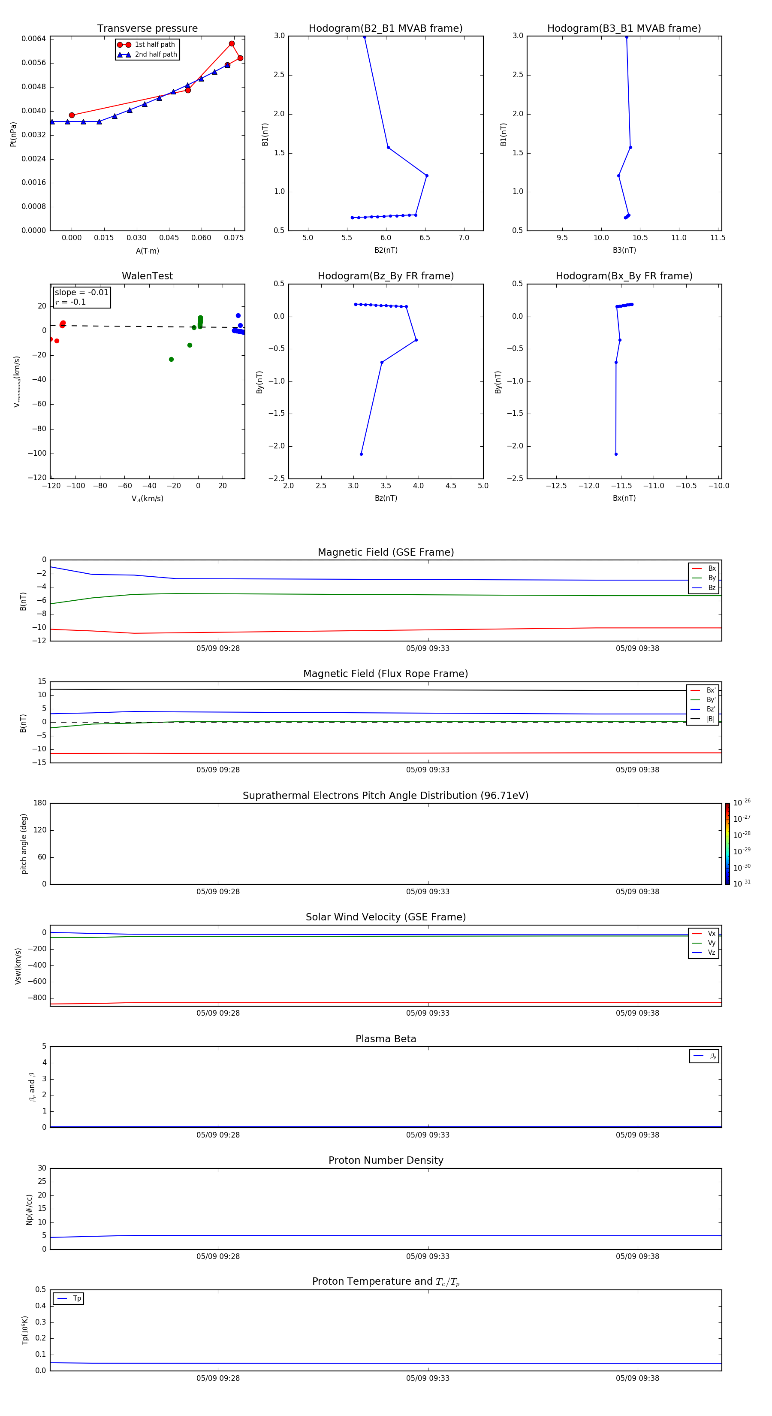
Task: Click the colorbar "10^-31" label
Action: tap(742, 883)
